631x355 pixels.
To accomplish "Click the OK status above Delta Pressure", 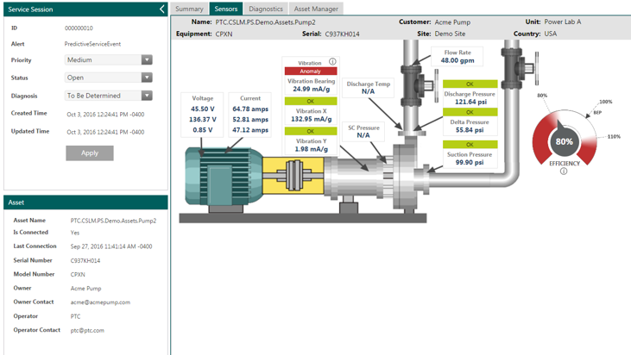I will click(x=470, y=112).
